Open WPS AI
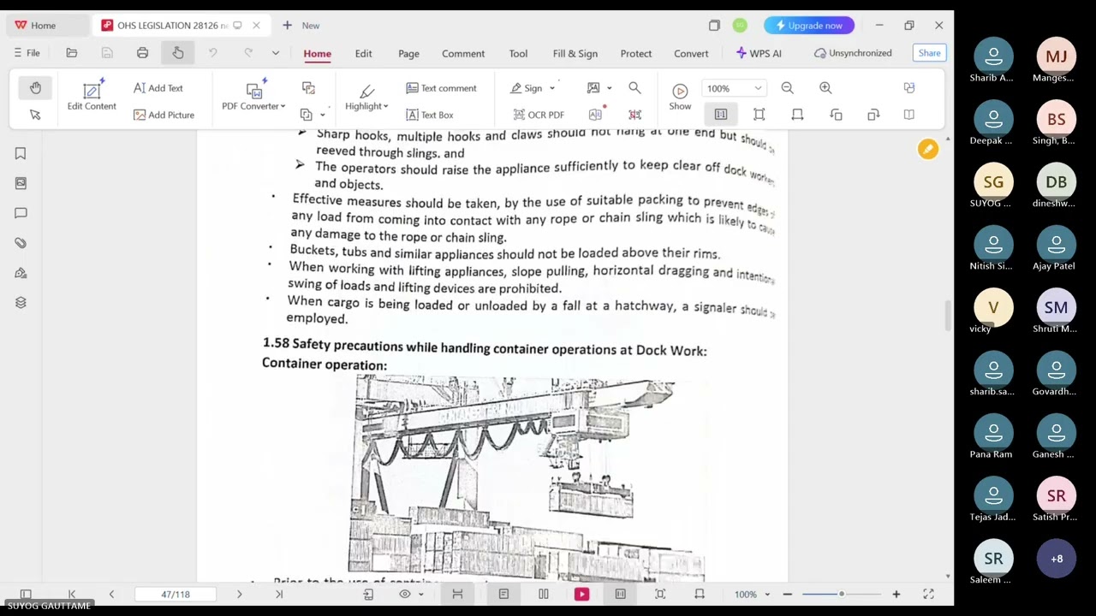Image resolution: width=1096 pixels, height=616 pixels. (x=759, y=53)
